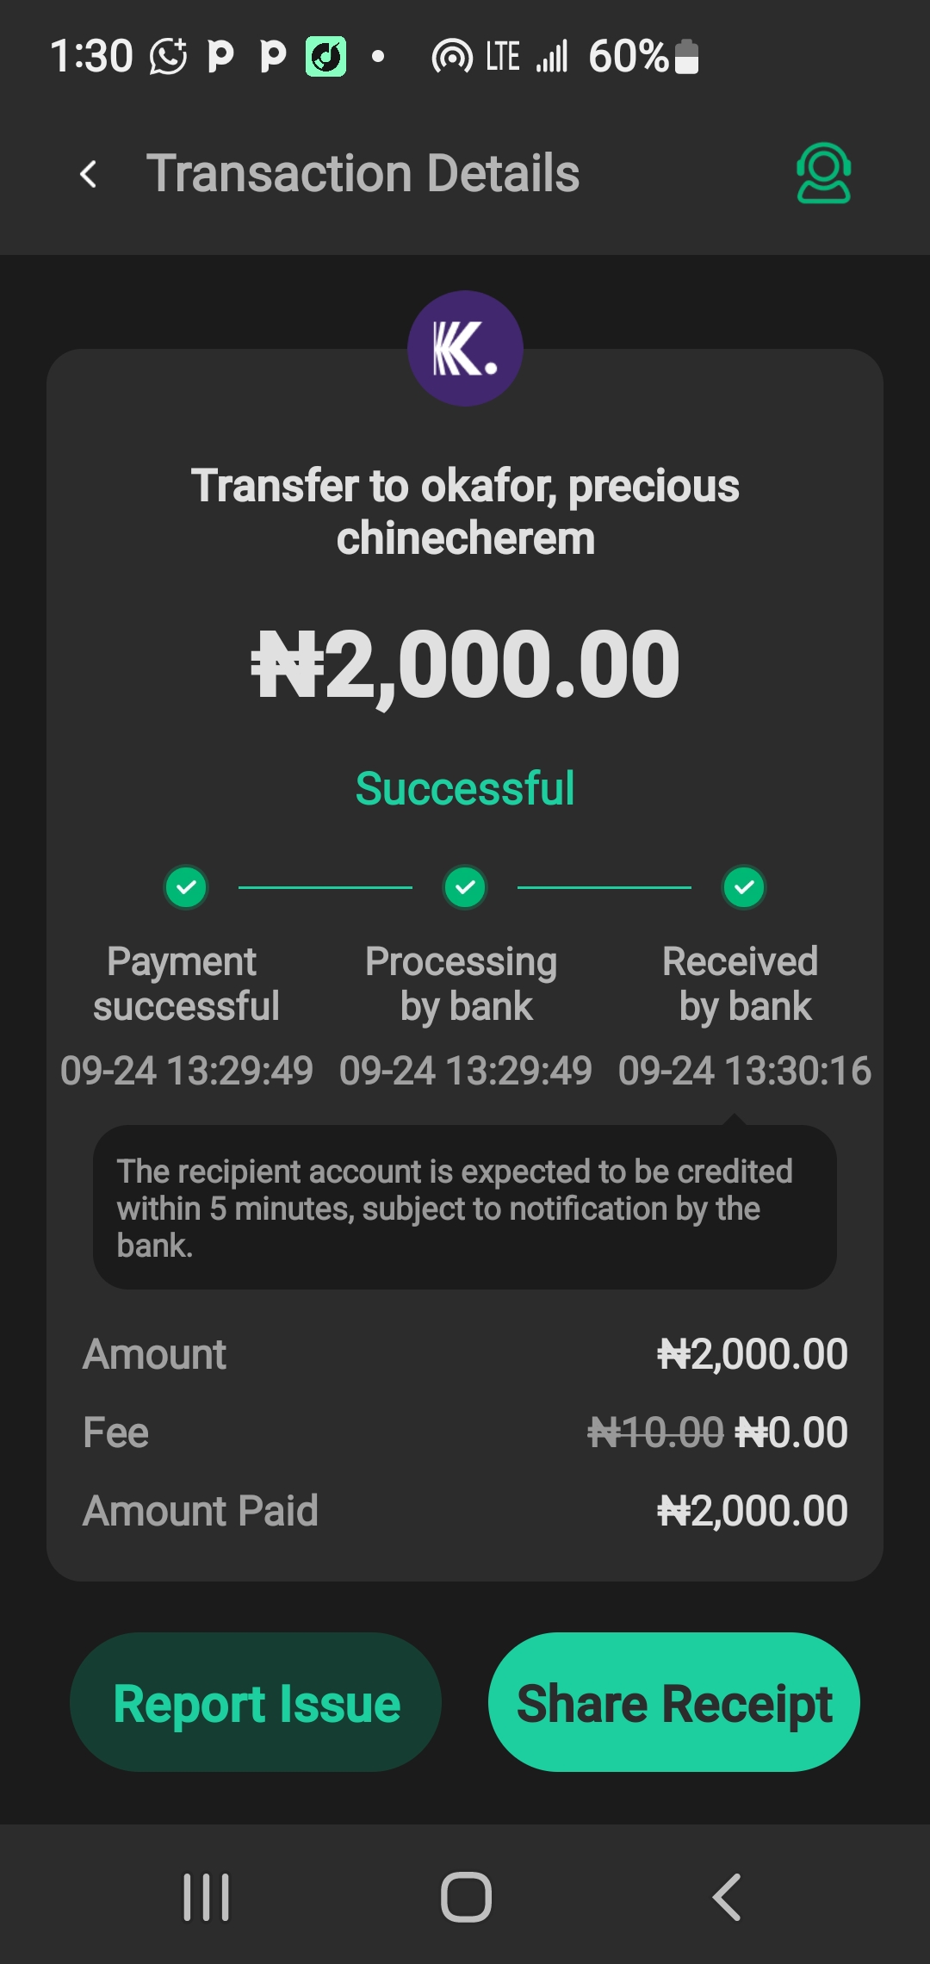Tap the battery indicator in status bar
Viewport: 930px width, 1964px height.
coord(686,57)
